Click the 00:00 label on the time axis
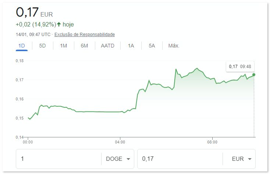270x174 pixels. (x=28, y=142)
